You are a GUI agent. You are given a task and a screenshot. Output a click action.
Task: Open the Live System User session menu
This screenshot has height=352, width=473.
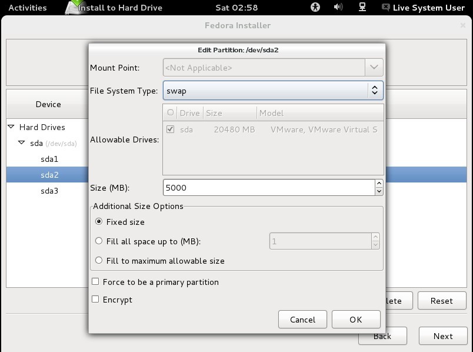coord(426,8)
